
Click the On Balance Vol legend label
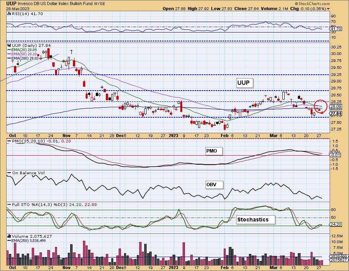click(x=28, y=173)
